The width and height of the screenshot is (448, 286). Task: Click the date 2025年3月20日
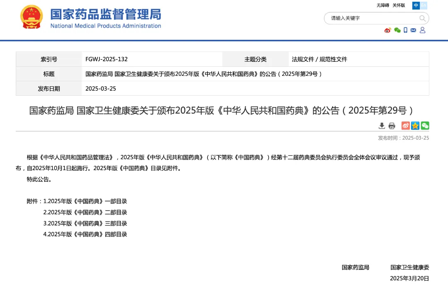click(409, 279)
